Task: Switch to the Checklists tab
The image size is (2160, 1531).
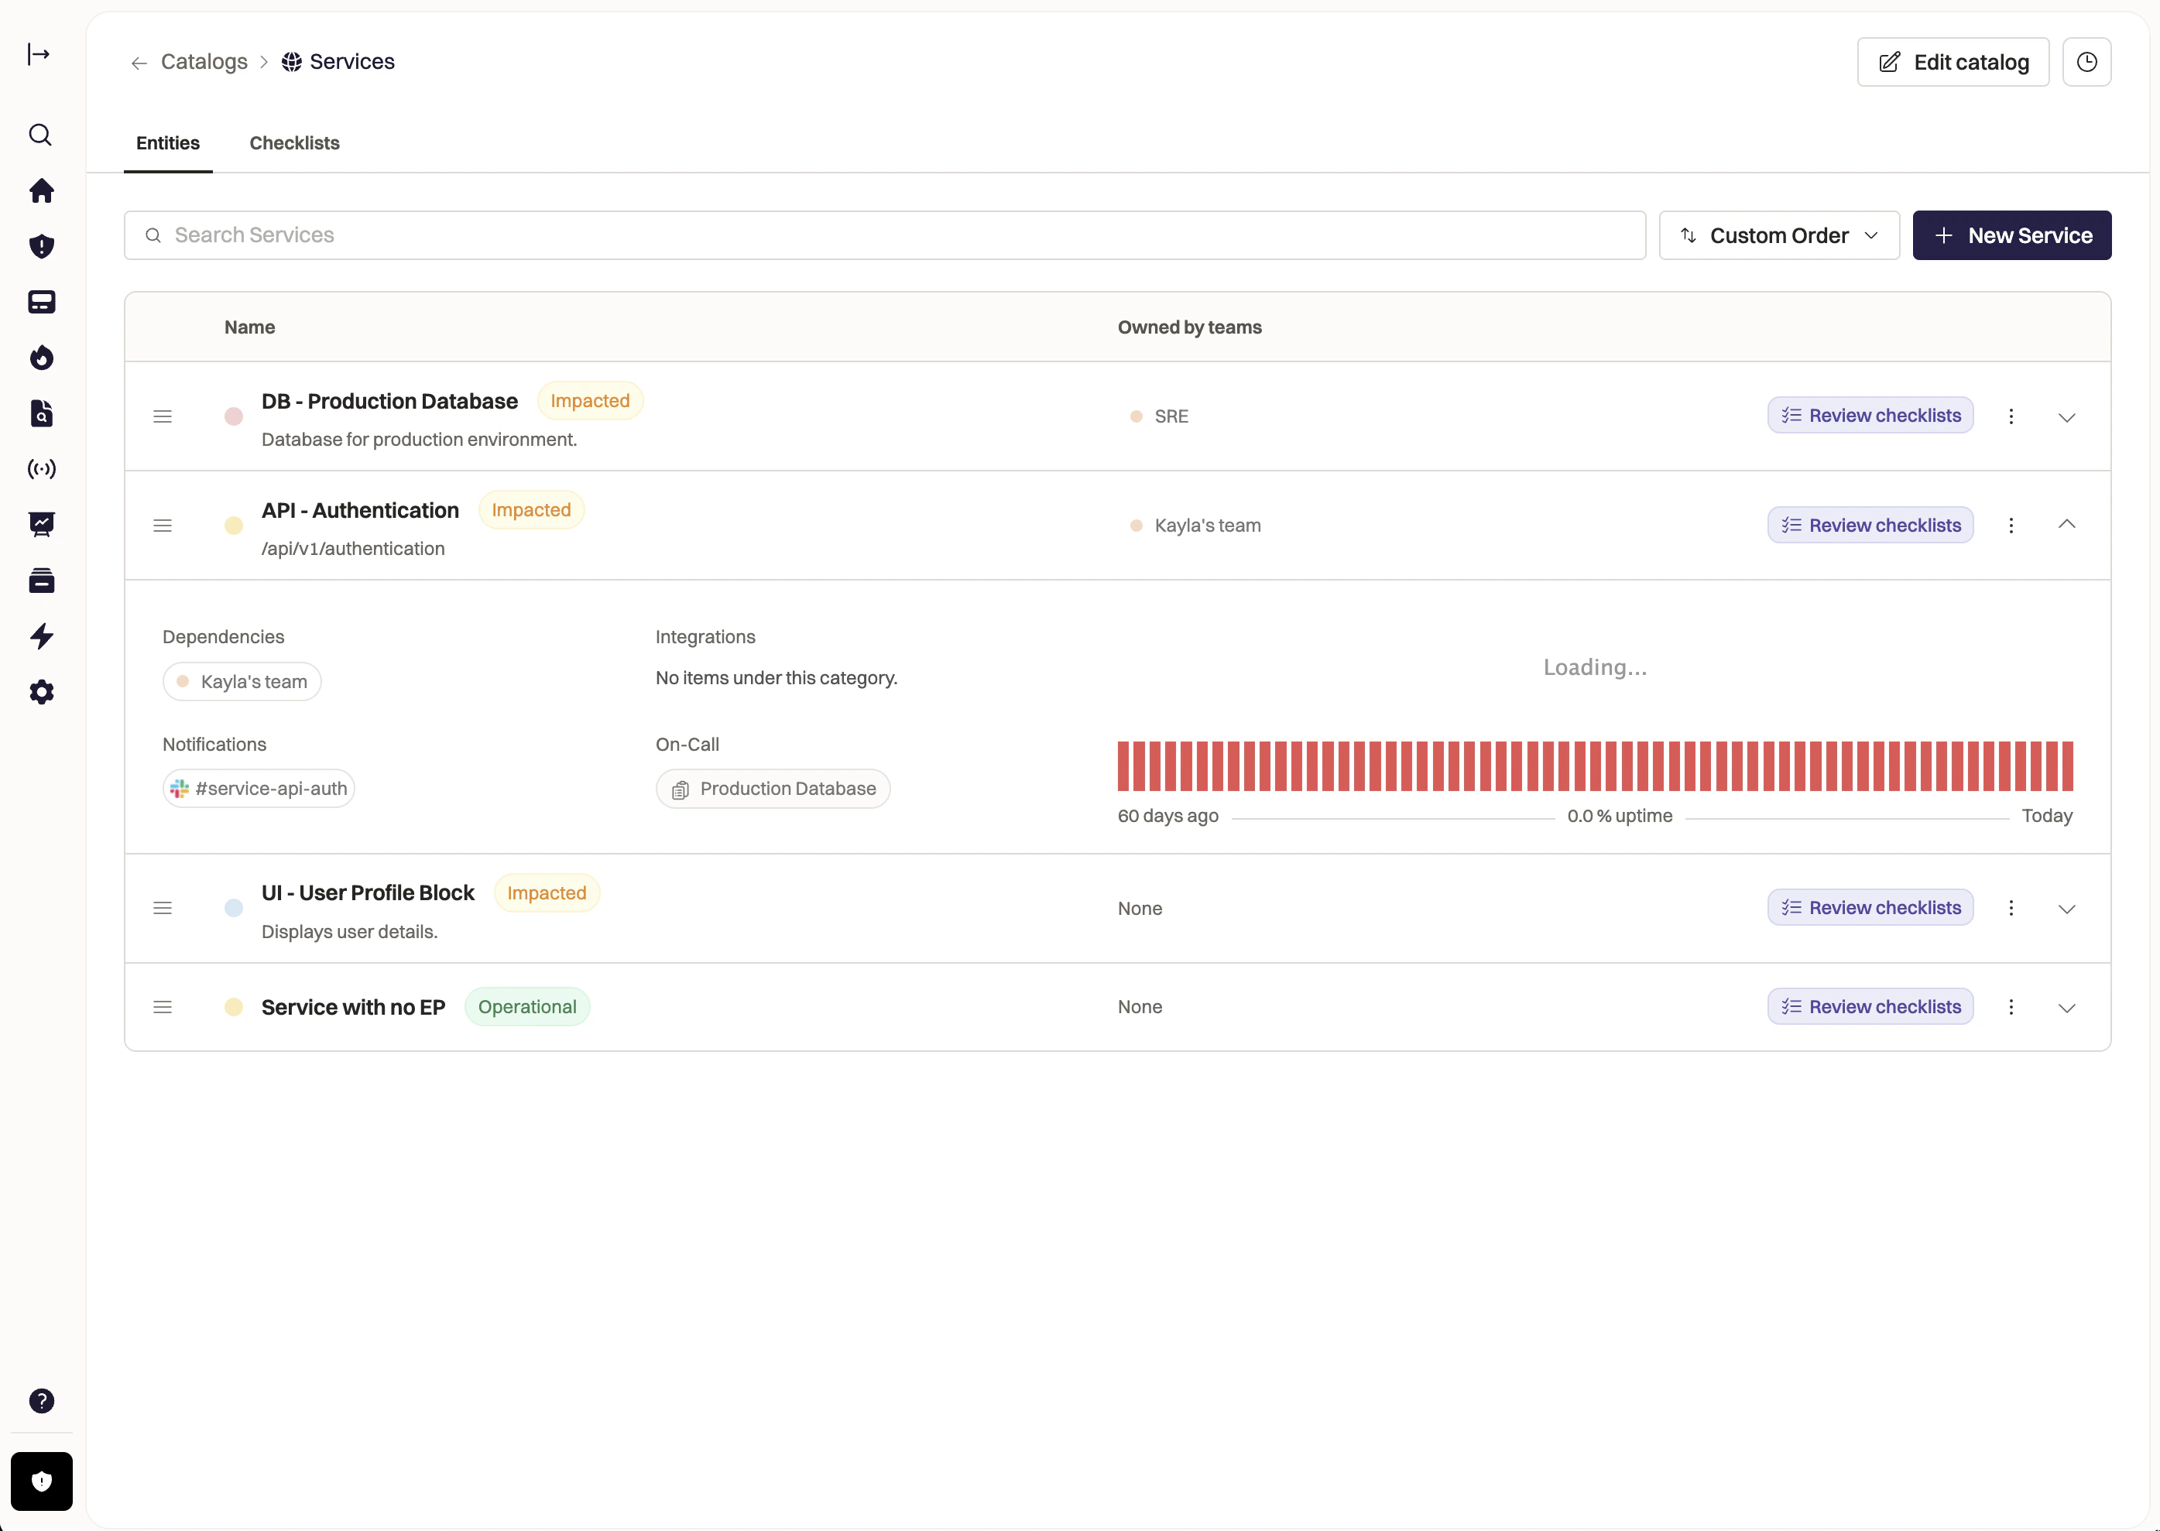Action: [294, 143]
